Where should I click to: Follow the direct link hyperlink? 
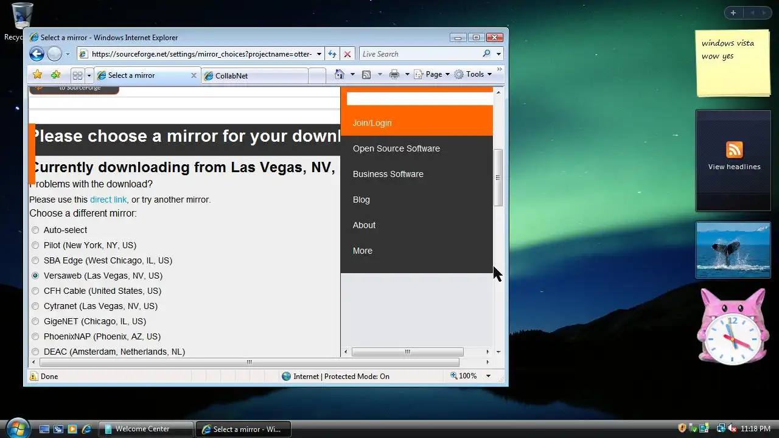(108, 200)
